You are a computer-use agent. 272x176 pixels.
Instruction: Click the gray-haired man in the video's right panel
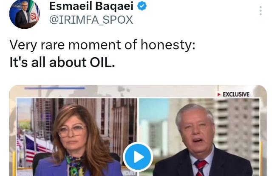201,140
